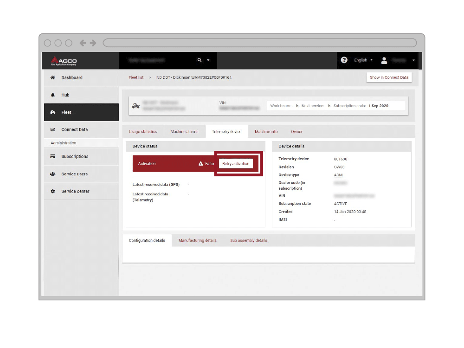Select the Telemetry device tab
Image resolution: width=464 pixels, height=348 pixels.
(227, 132)
